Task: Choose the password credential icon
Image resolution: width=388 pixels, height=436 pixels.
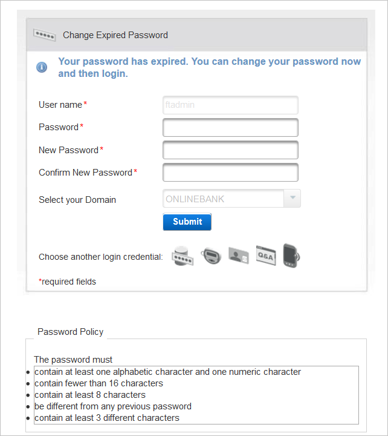Action: [183, 256]
